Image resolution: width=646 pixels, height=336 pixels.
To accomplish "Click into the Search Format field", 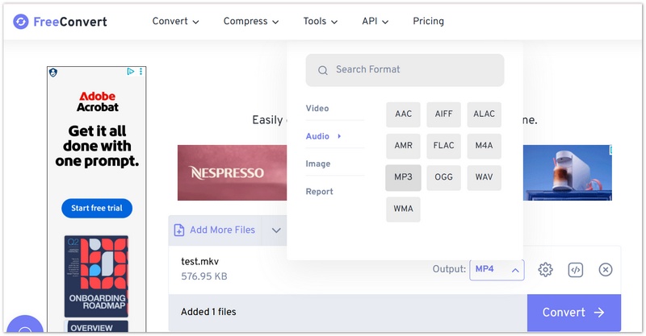I will tap(405, 70).
